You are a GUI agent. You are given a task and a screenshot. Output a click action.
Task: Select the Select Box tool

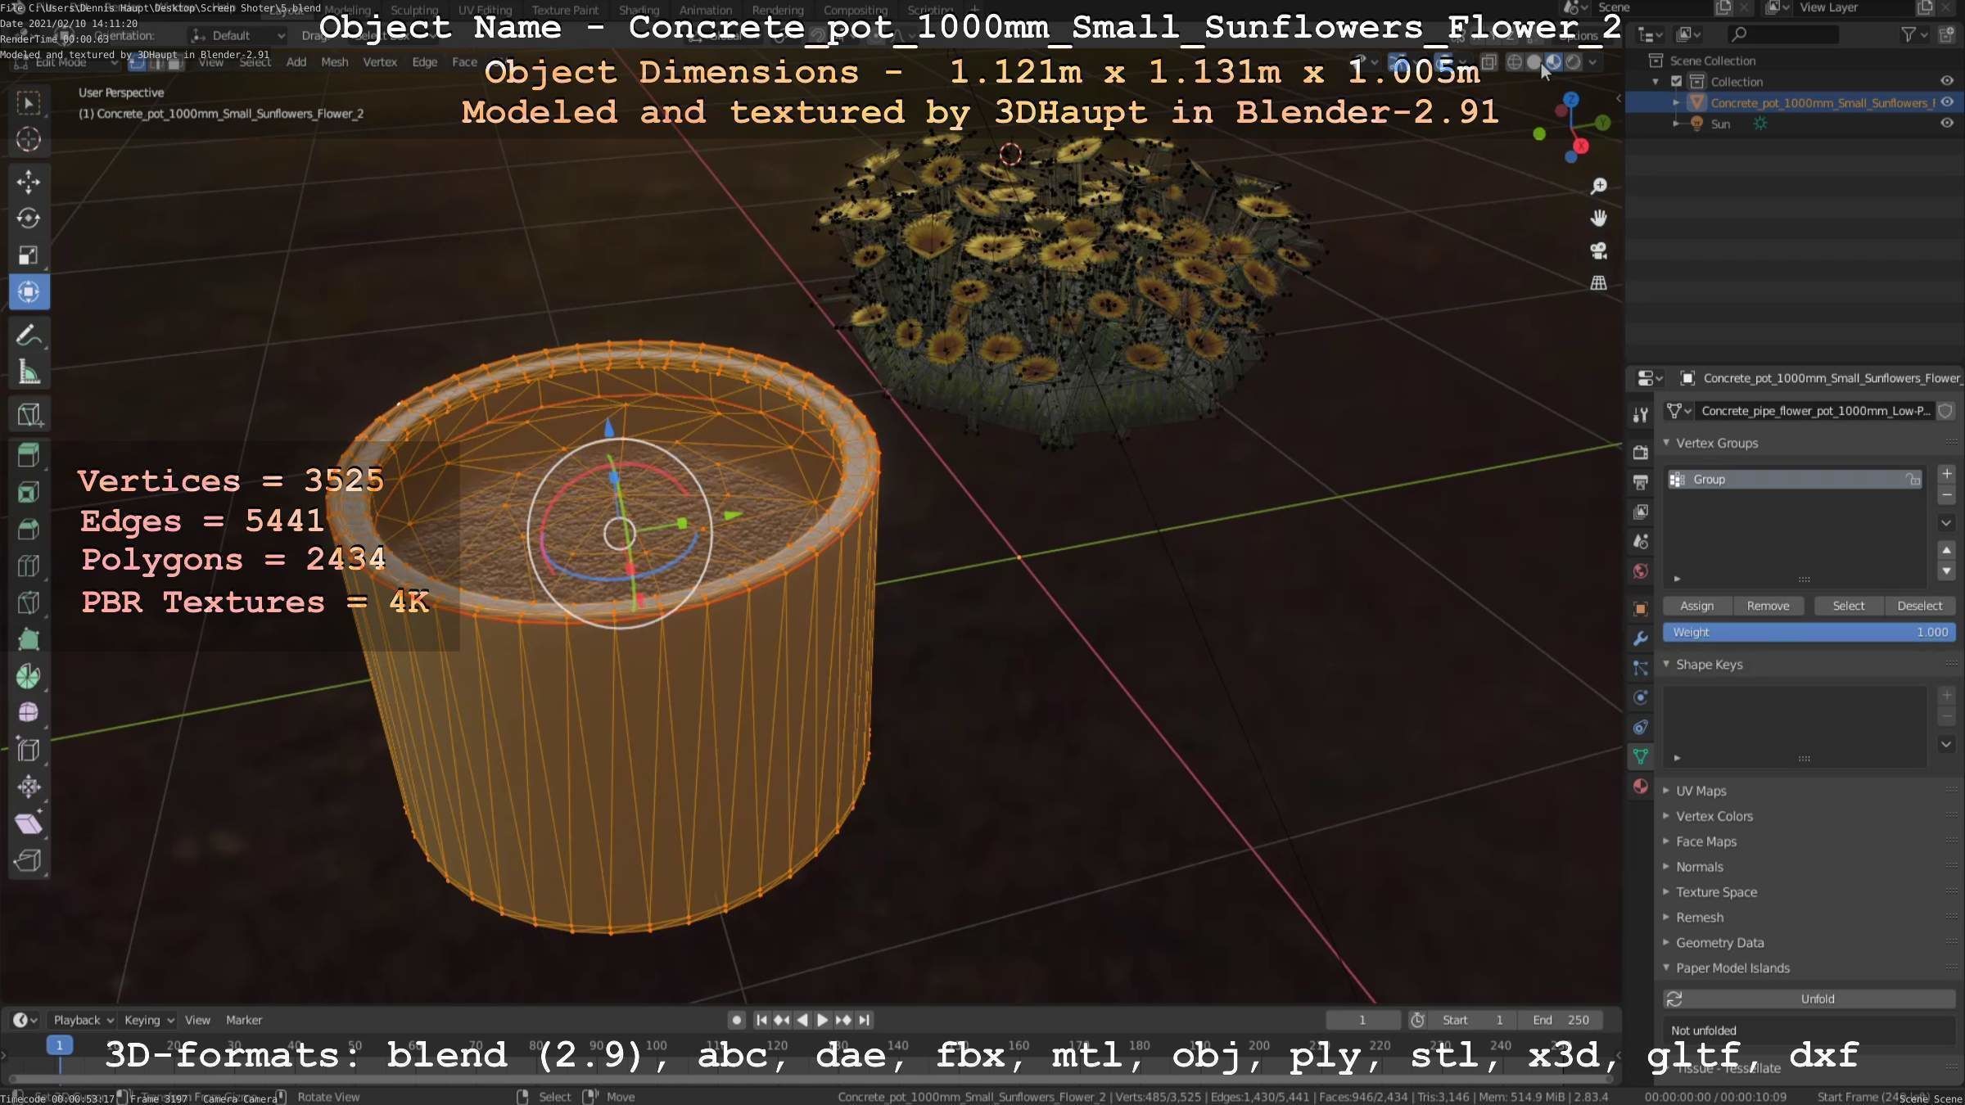click(x=29, y=103)
